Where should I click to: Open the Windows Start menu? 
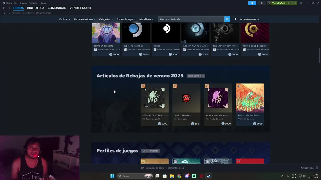[112, 176]
